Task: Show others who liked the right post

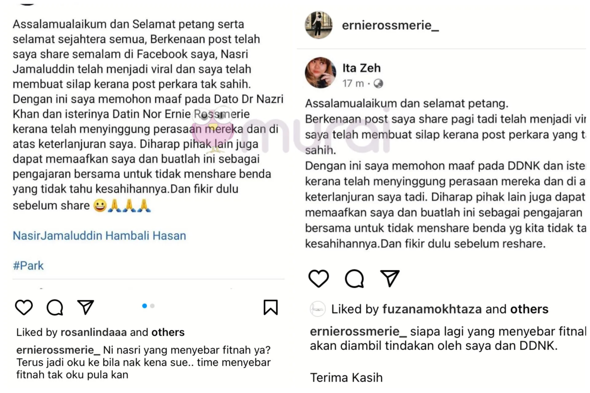Action: tap(529, 309)
